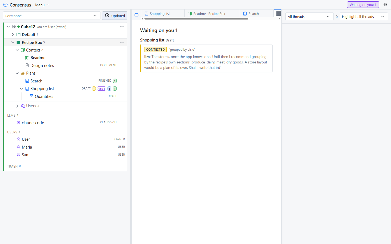Screen dimensions: 391x244
Task: Collapse the Plans folder chevron
Action: pyautogui.click(x=17, y=73)
